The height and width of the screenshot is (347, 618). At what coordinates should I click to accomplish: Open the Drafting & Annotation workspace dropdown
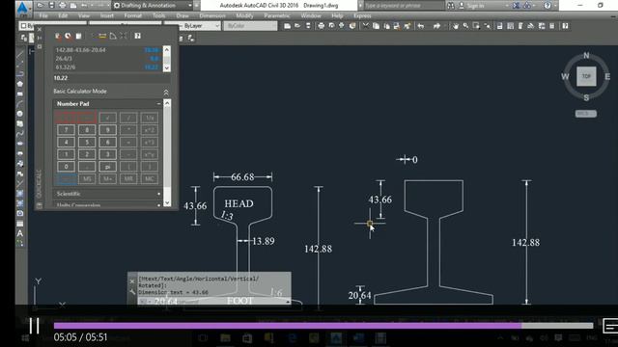[153, 6]
